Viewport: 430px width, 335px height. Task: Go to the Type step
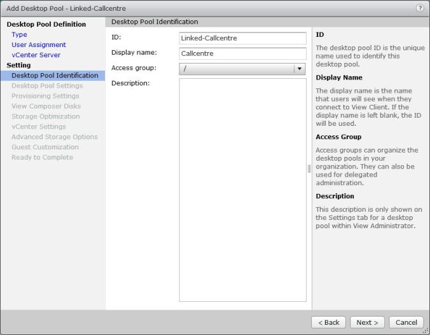[x=19, y=34]
